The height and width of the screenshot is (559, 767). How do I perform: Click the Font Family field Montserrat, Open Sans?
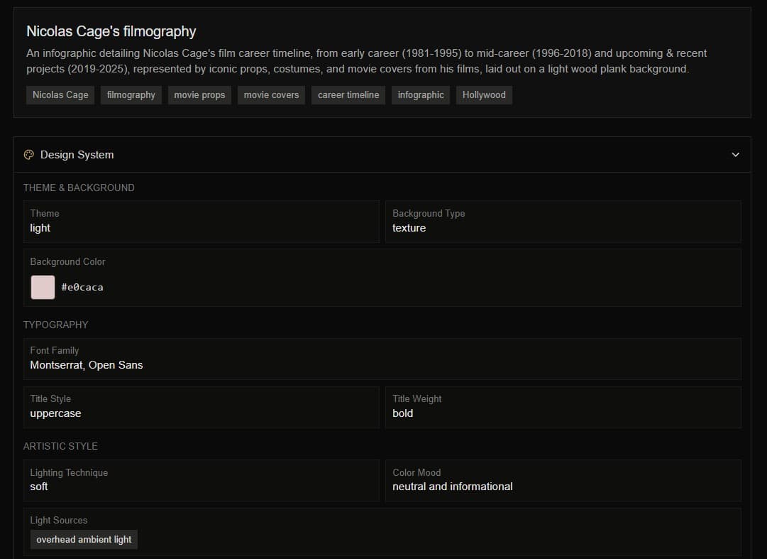(x=382, y=359)
